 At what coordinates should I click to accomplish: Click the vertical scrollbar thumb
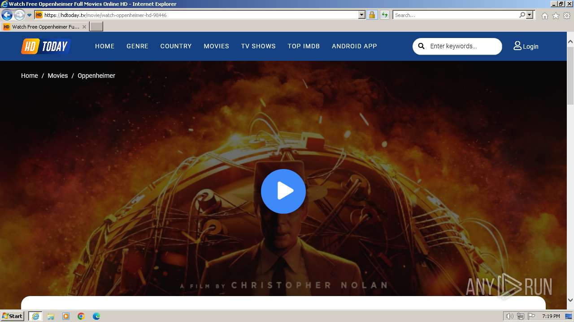point(570,76)
